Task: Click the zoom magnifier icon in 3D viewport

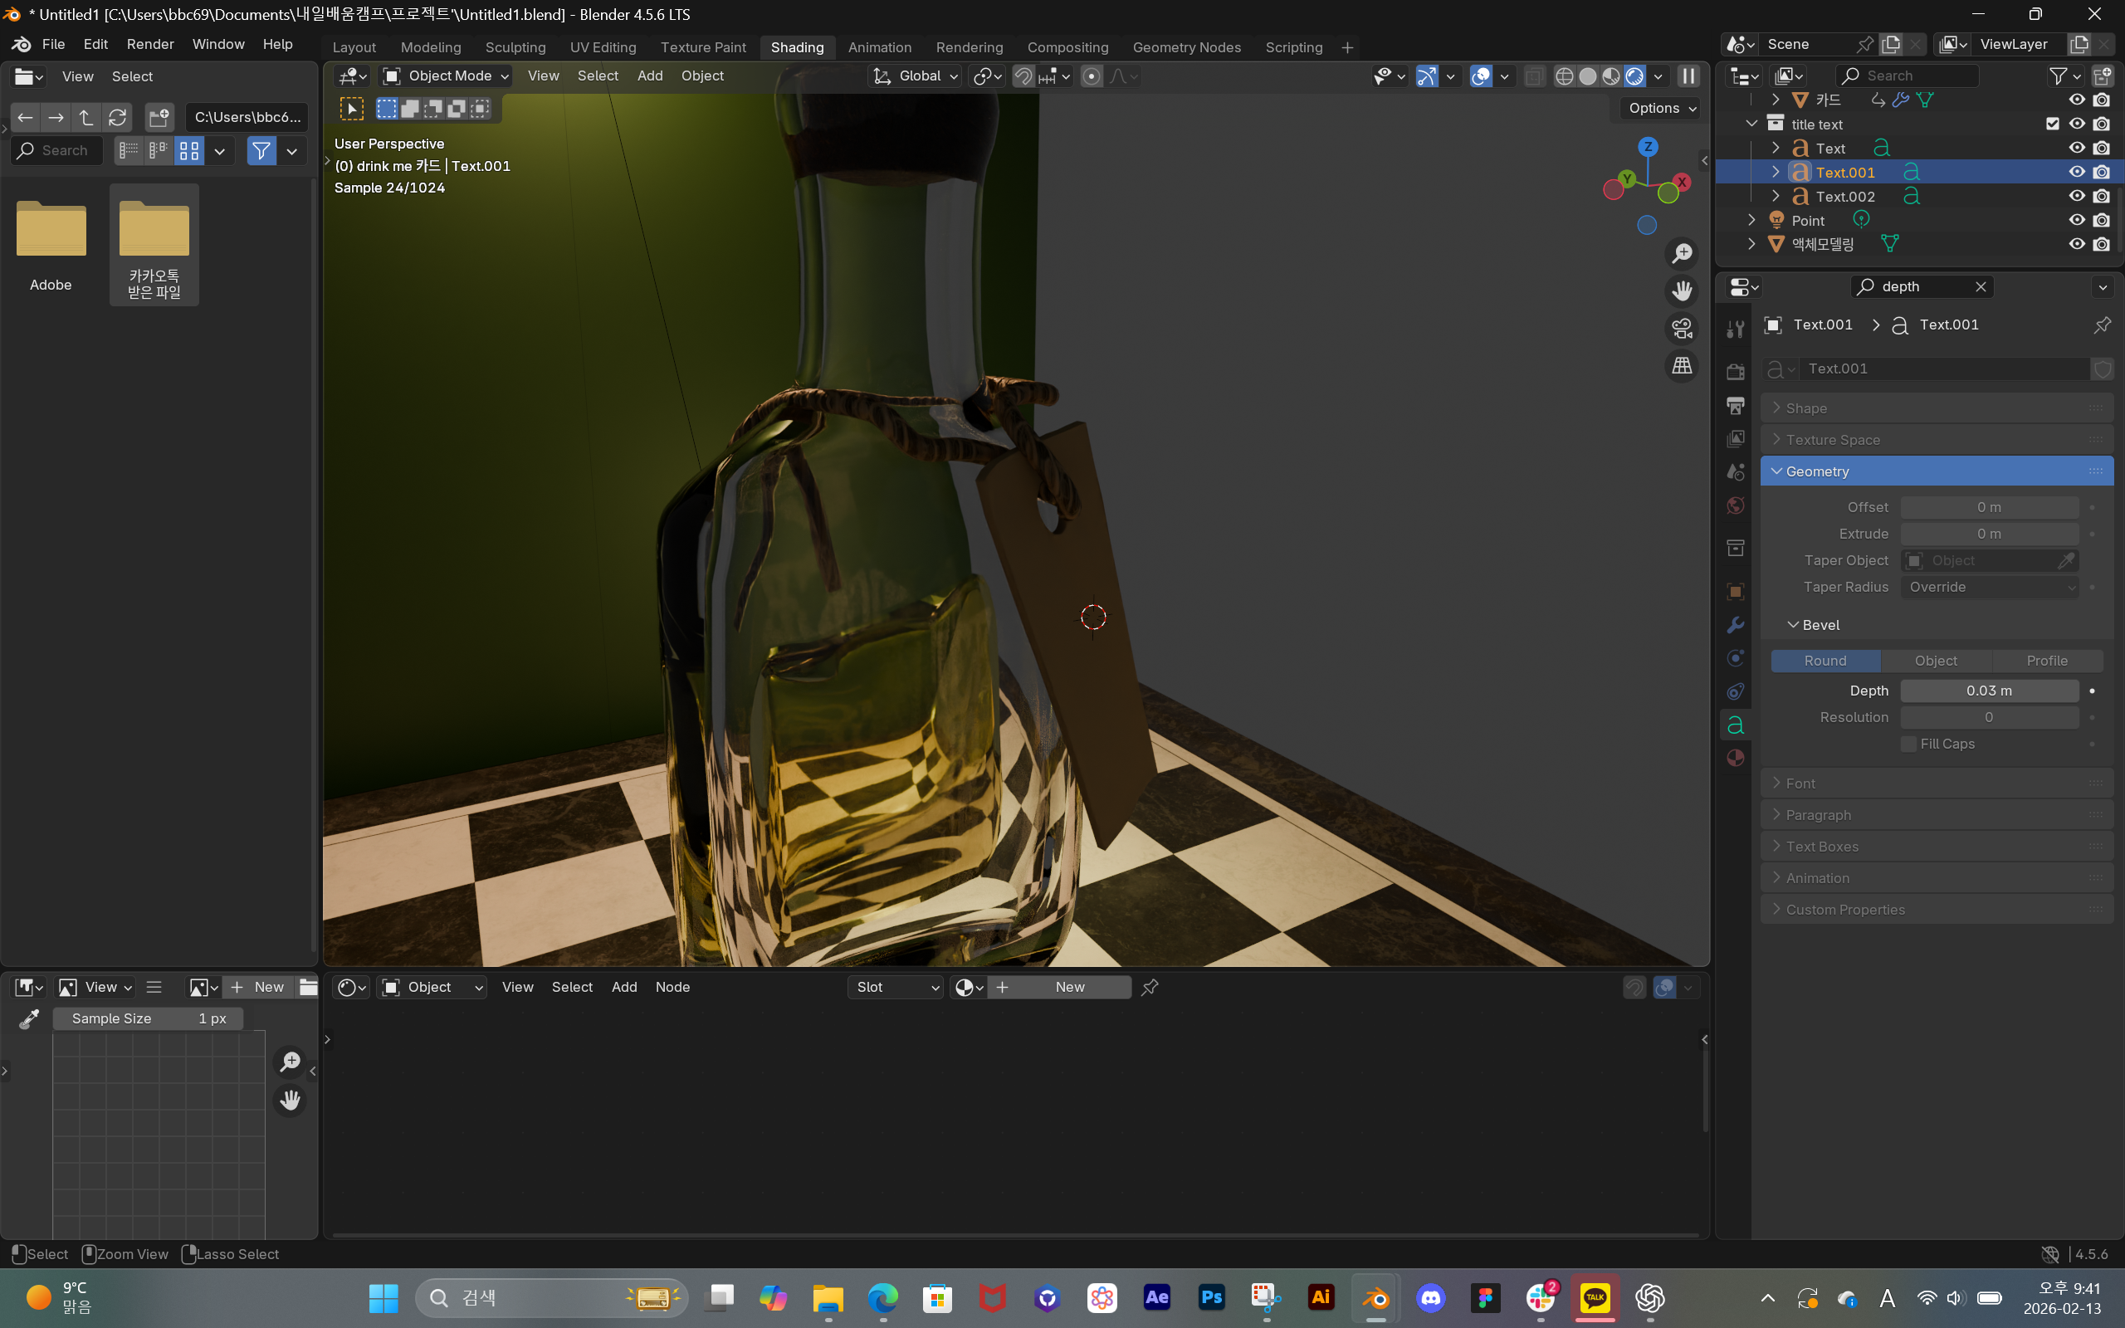Action: 1682,254
